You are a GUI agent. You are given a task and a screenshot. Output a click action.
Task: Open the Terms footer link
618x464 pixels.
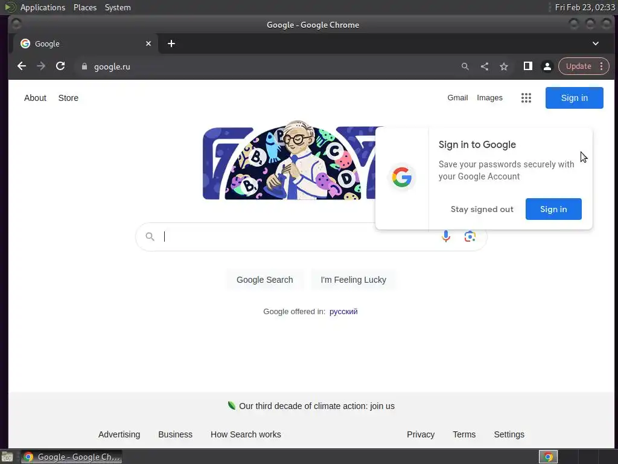(x=464, y=434)
